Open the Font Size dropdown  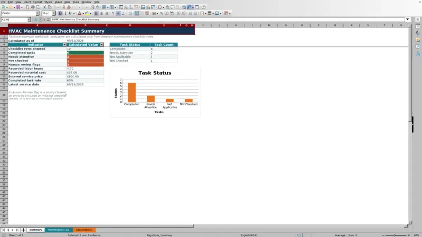click(54, 14)
